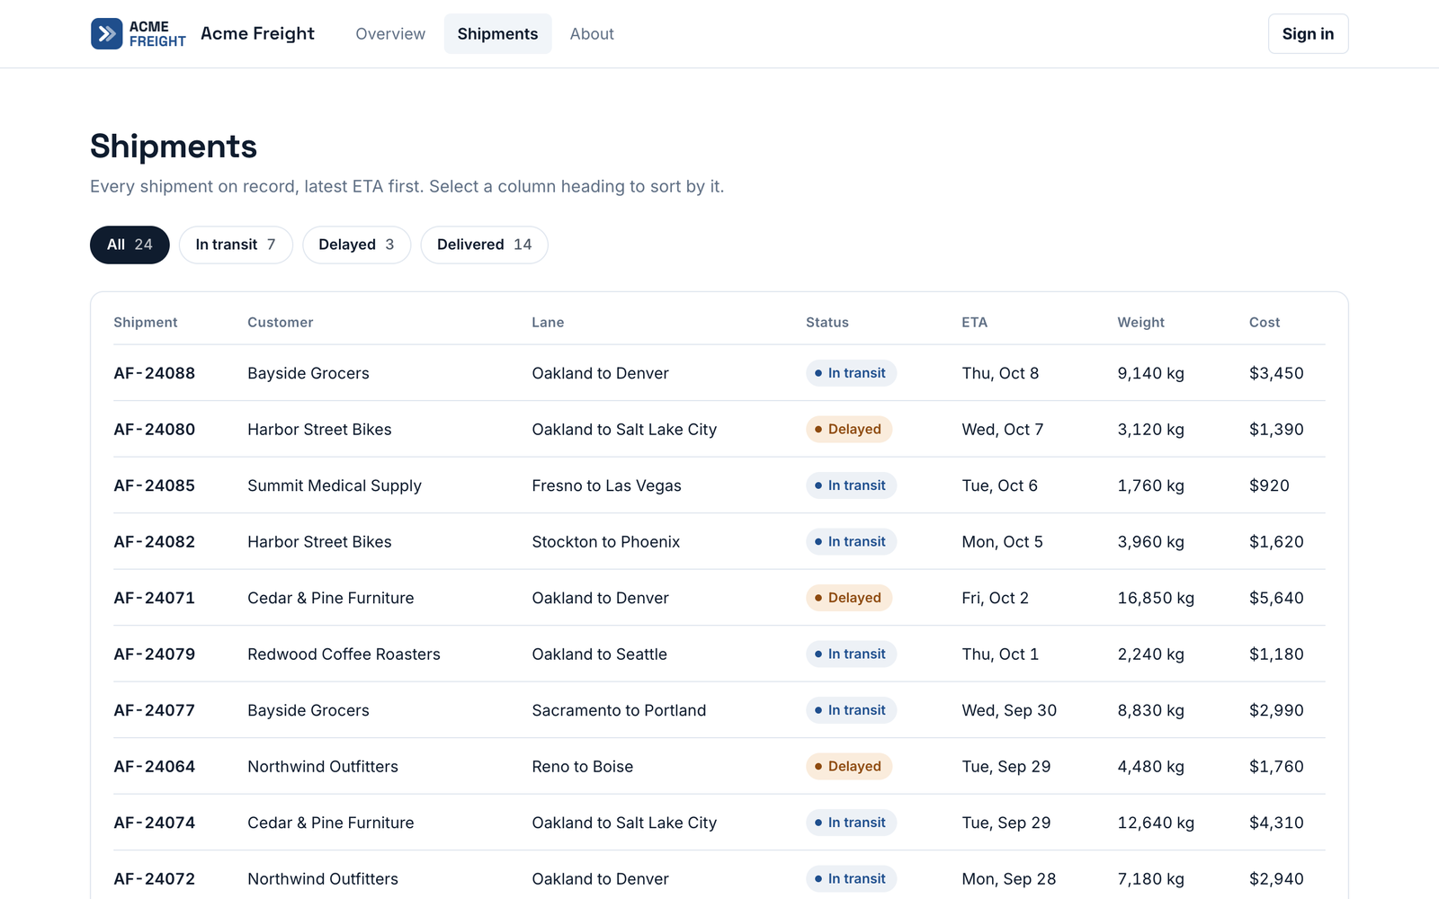The image size is (1439, 899).
Task: Click shipment ID AF-24077
Action: (x=154, y=710)
